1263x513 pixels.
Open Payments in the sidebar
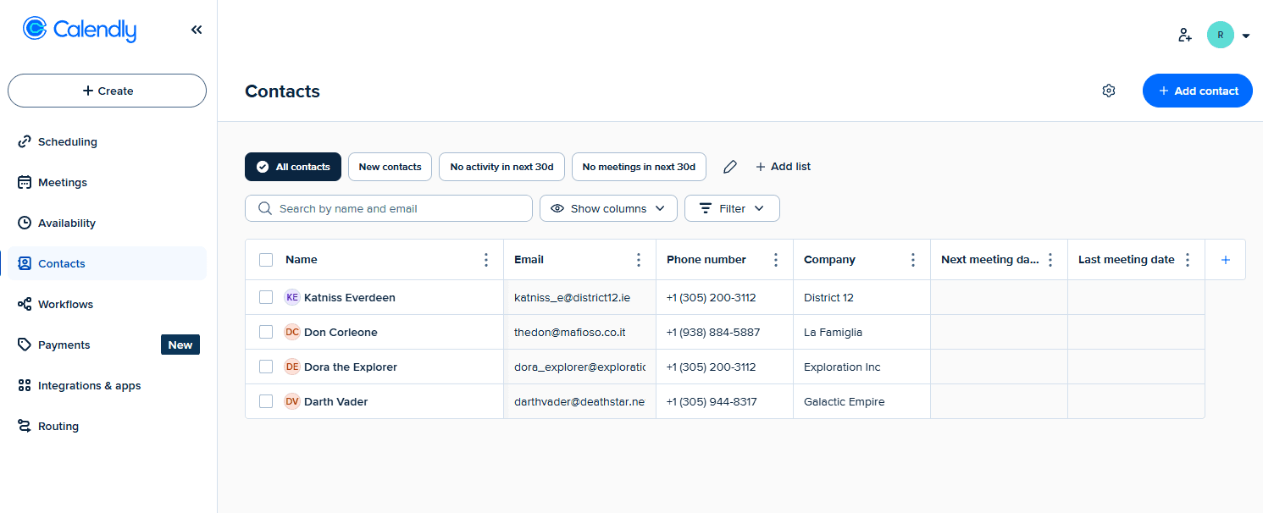point(107,345)
